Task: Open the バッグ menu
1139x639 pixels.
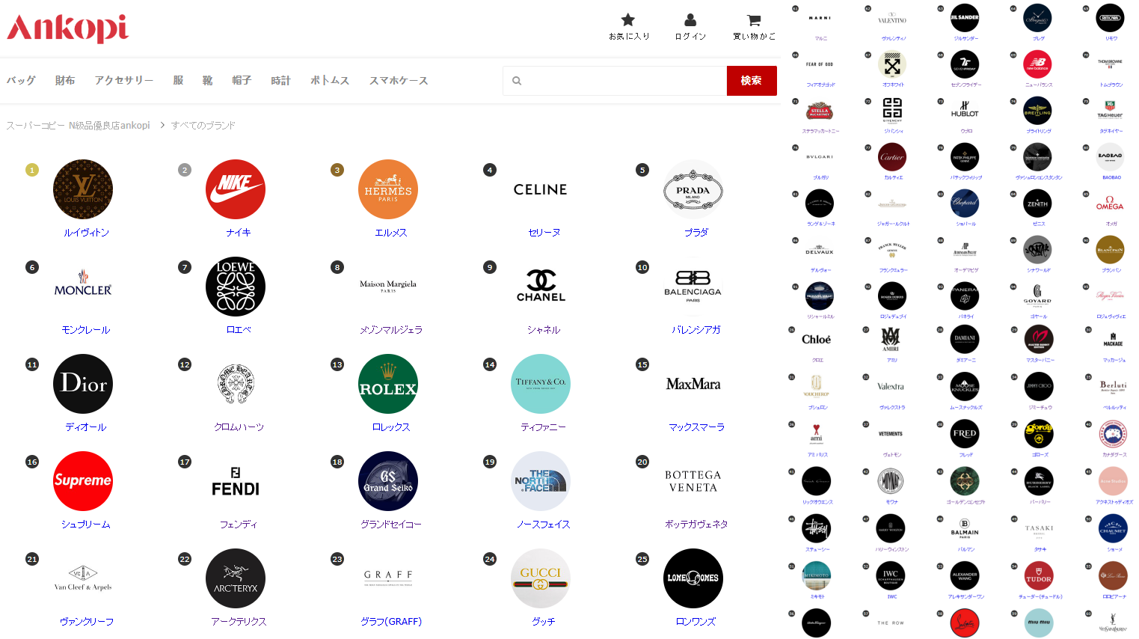Action: (x=21, y=81)
